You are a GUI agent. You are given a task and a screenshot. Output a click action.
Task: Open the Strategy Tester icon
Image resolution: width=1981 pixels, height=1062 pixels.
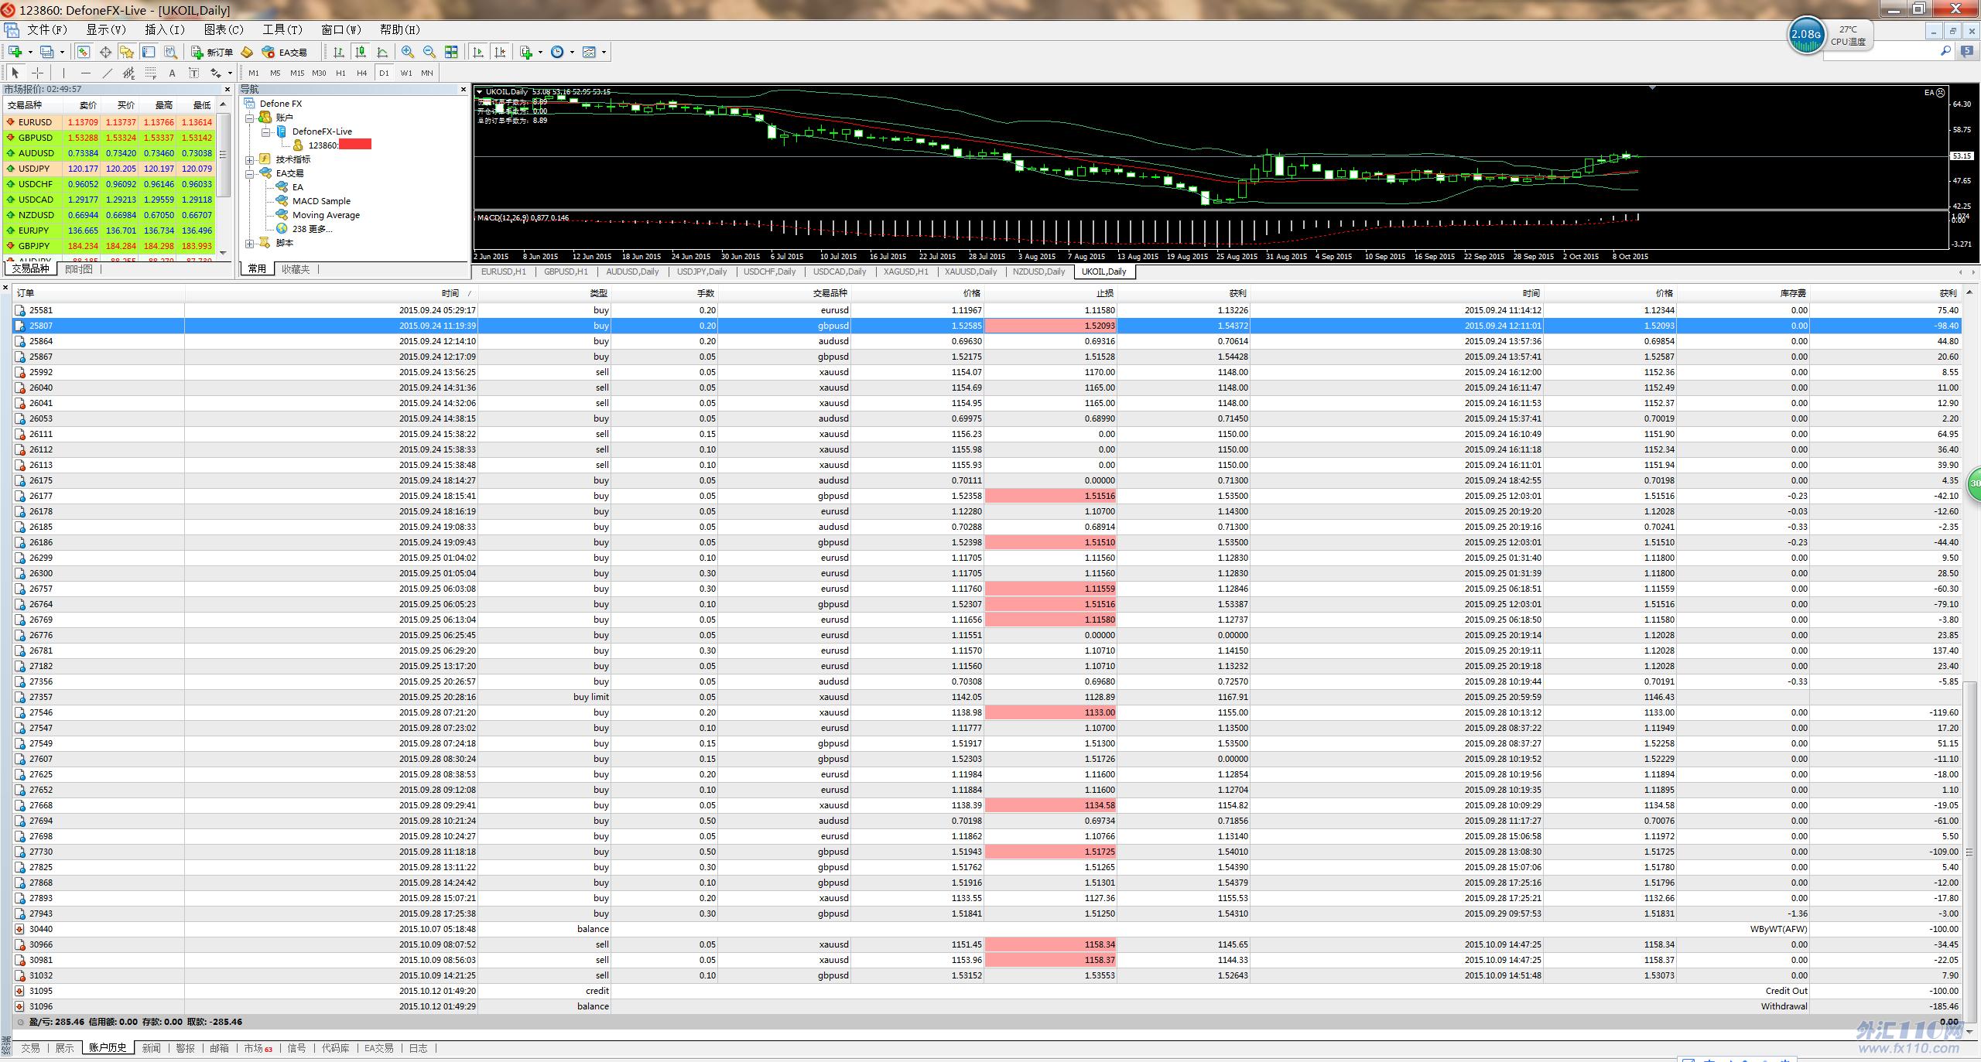(x=170, y=52)
